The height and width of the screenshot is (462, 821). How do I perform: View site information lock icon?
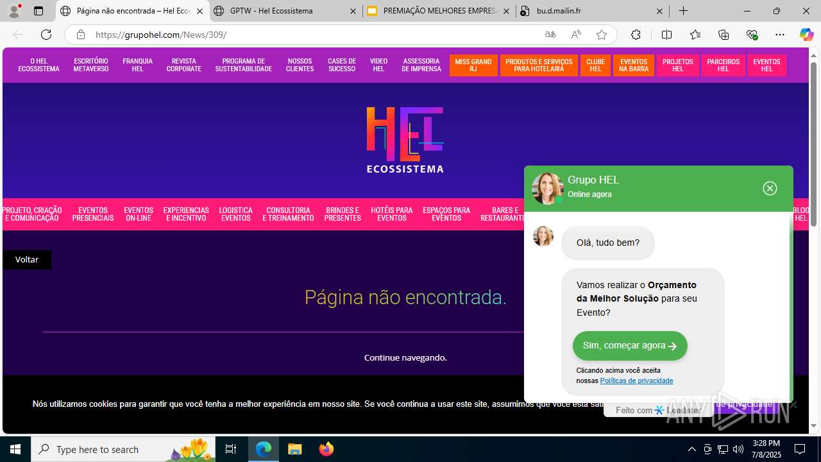80,35
